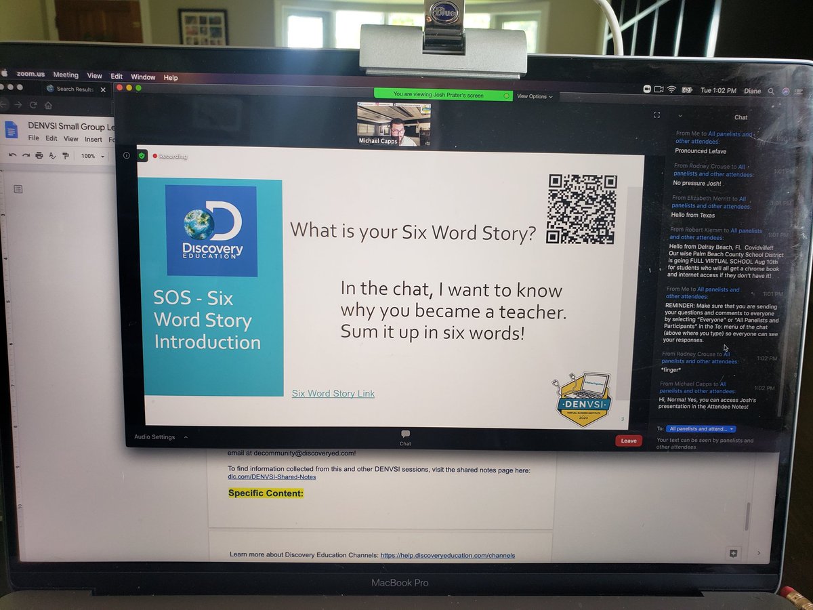The image size is (813, 610).
Task: Select Michael Capps video thumbnail
Action: pos(394,124)
